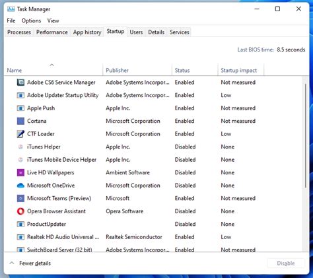The width and height of the screenshot is (313, 278).
Task: Switch to the Users tab
Action: [136, 32]
